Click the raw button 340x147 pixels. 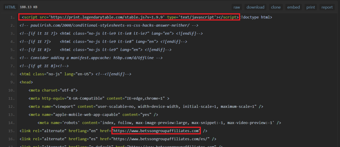pos(237,7)
